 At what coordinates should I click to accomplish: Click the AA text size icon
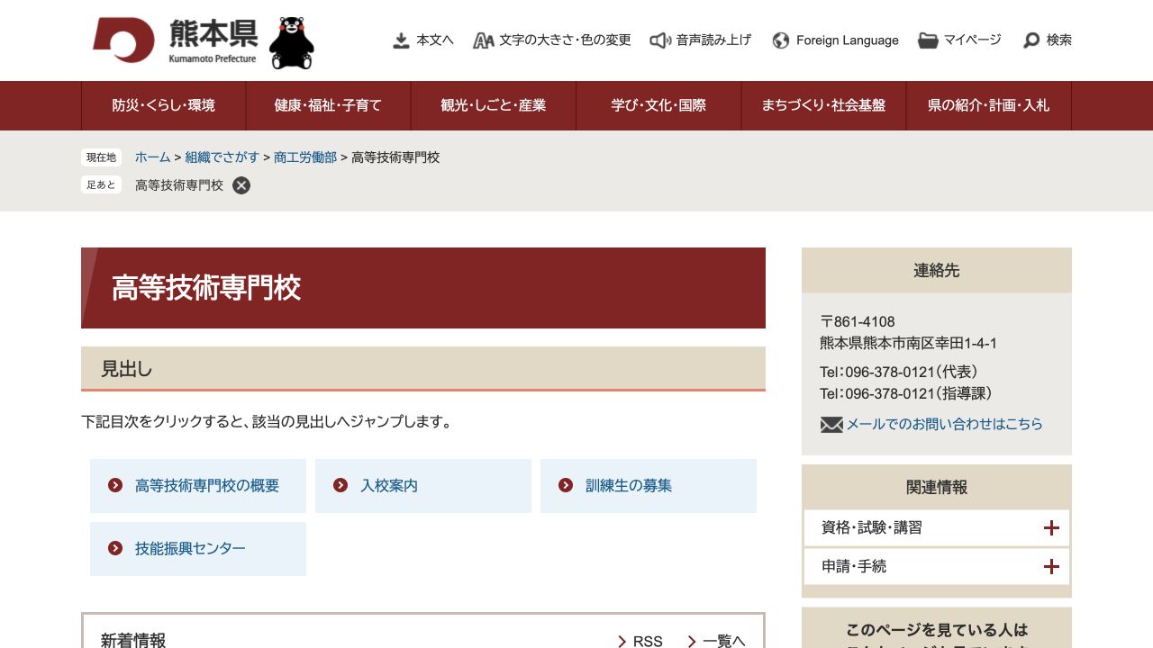pyautogui.click(x=484, y=40)
